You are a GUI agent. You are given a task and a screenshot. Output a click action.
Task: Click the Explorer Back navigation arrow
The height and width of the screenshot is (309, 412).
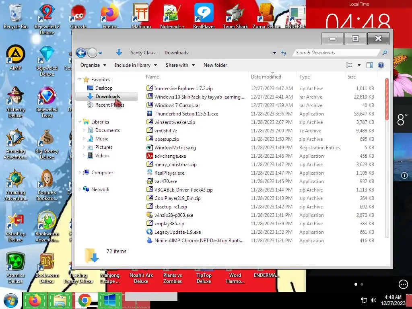tap(81, 53)
